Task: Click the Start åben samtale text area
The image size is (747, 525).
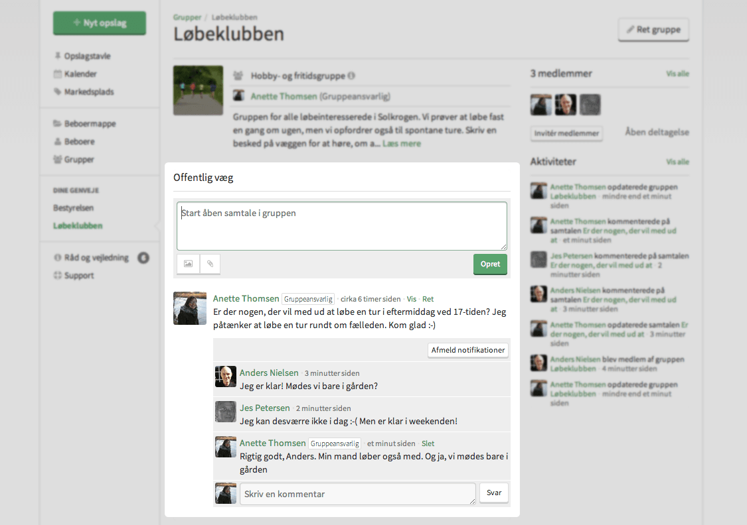Action: tap(341, 226)
